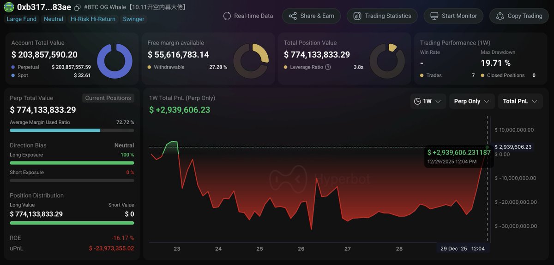Click the BTC OG Whale label
Screen dimensions: 554x265
coord(136,7)
